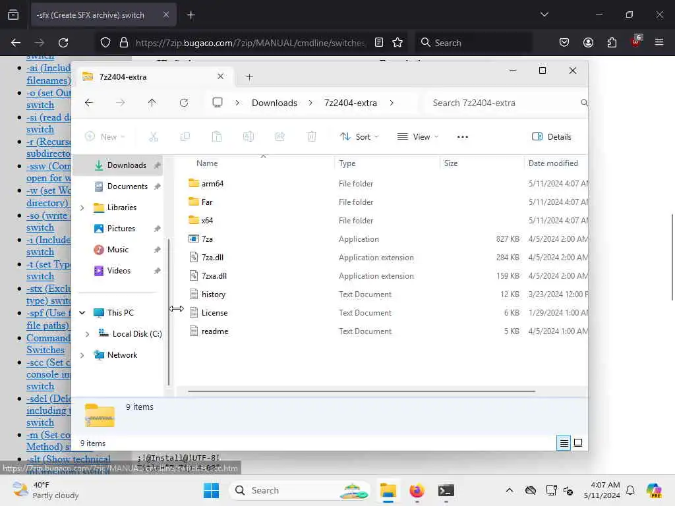
Task: Click the -scc console switch link in Firefox
Action: [x=48, y=374]
